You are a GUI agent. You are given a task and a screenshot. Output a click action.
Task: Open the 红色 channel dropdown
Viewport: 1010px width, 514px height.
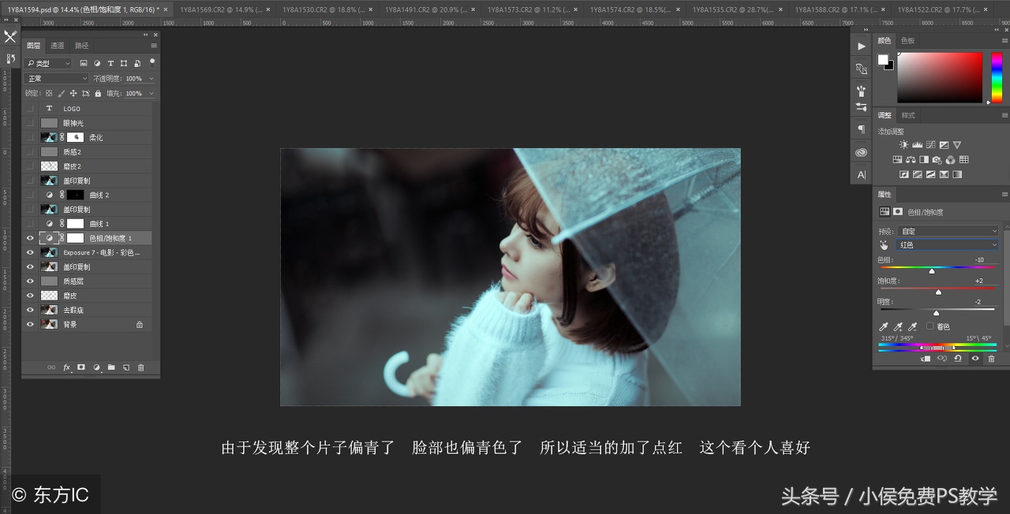point(947,244)
